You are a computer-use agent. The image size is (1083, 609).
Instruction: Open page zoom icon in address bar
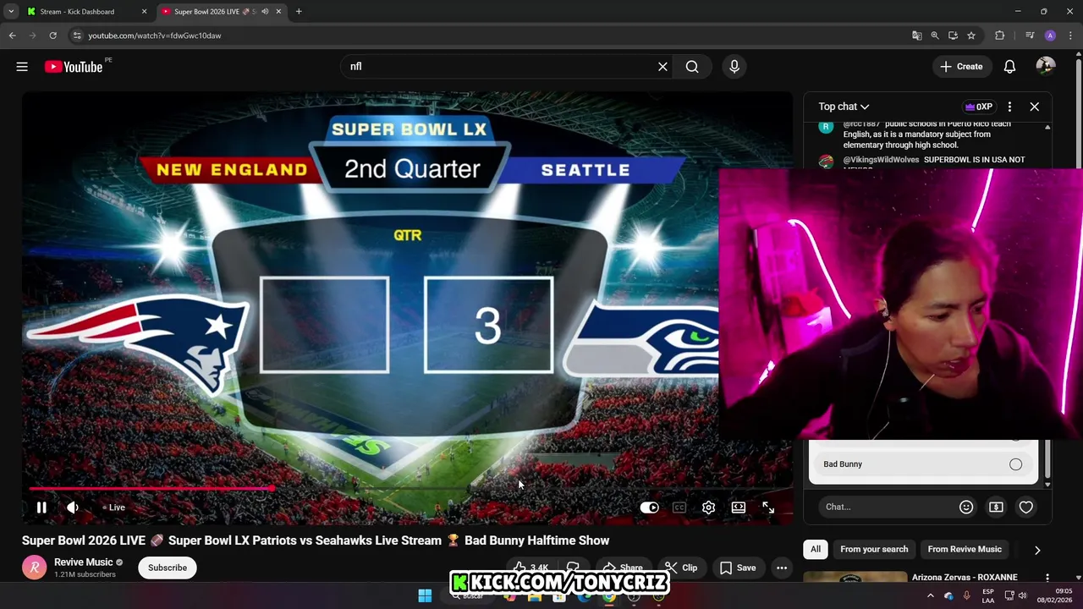point(935,36)
